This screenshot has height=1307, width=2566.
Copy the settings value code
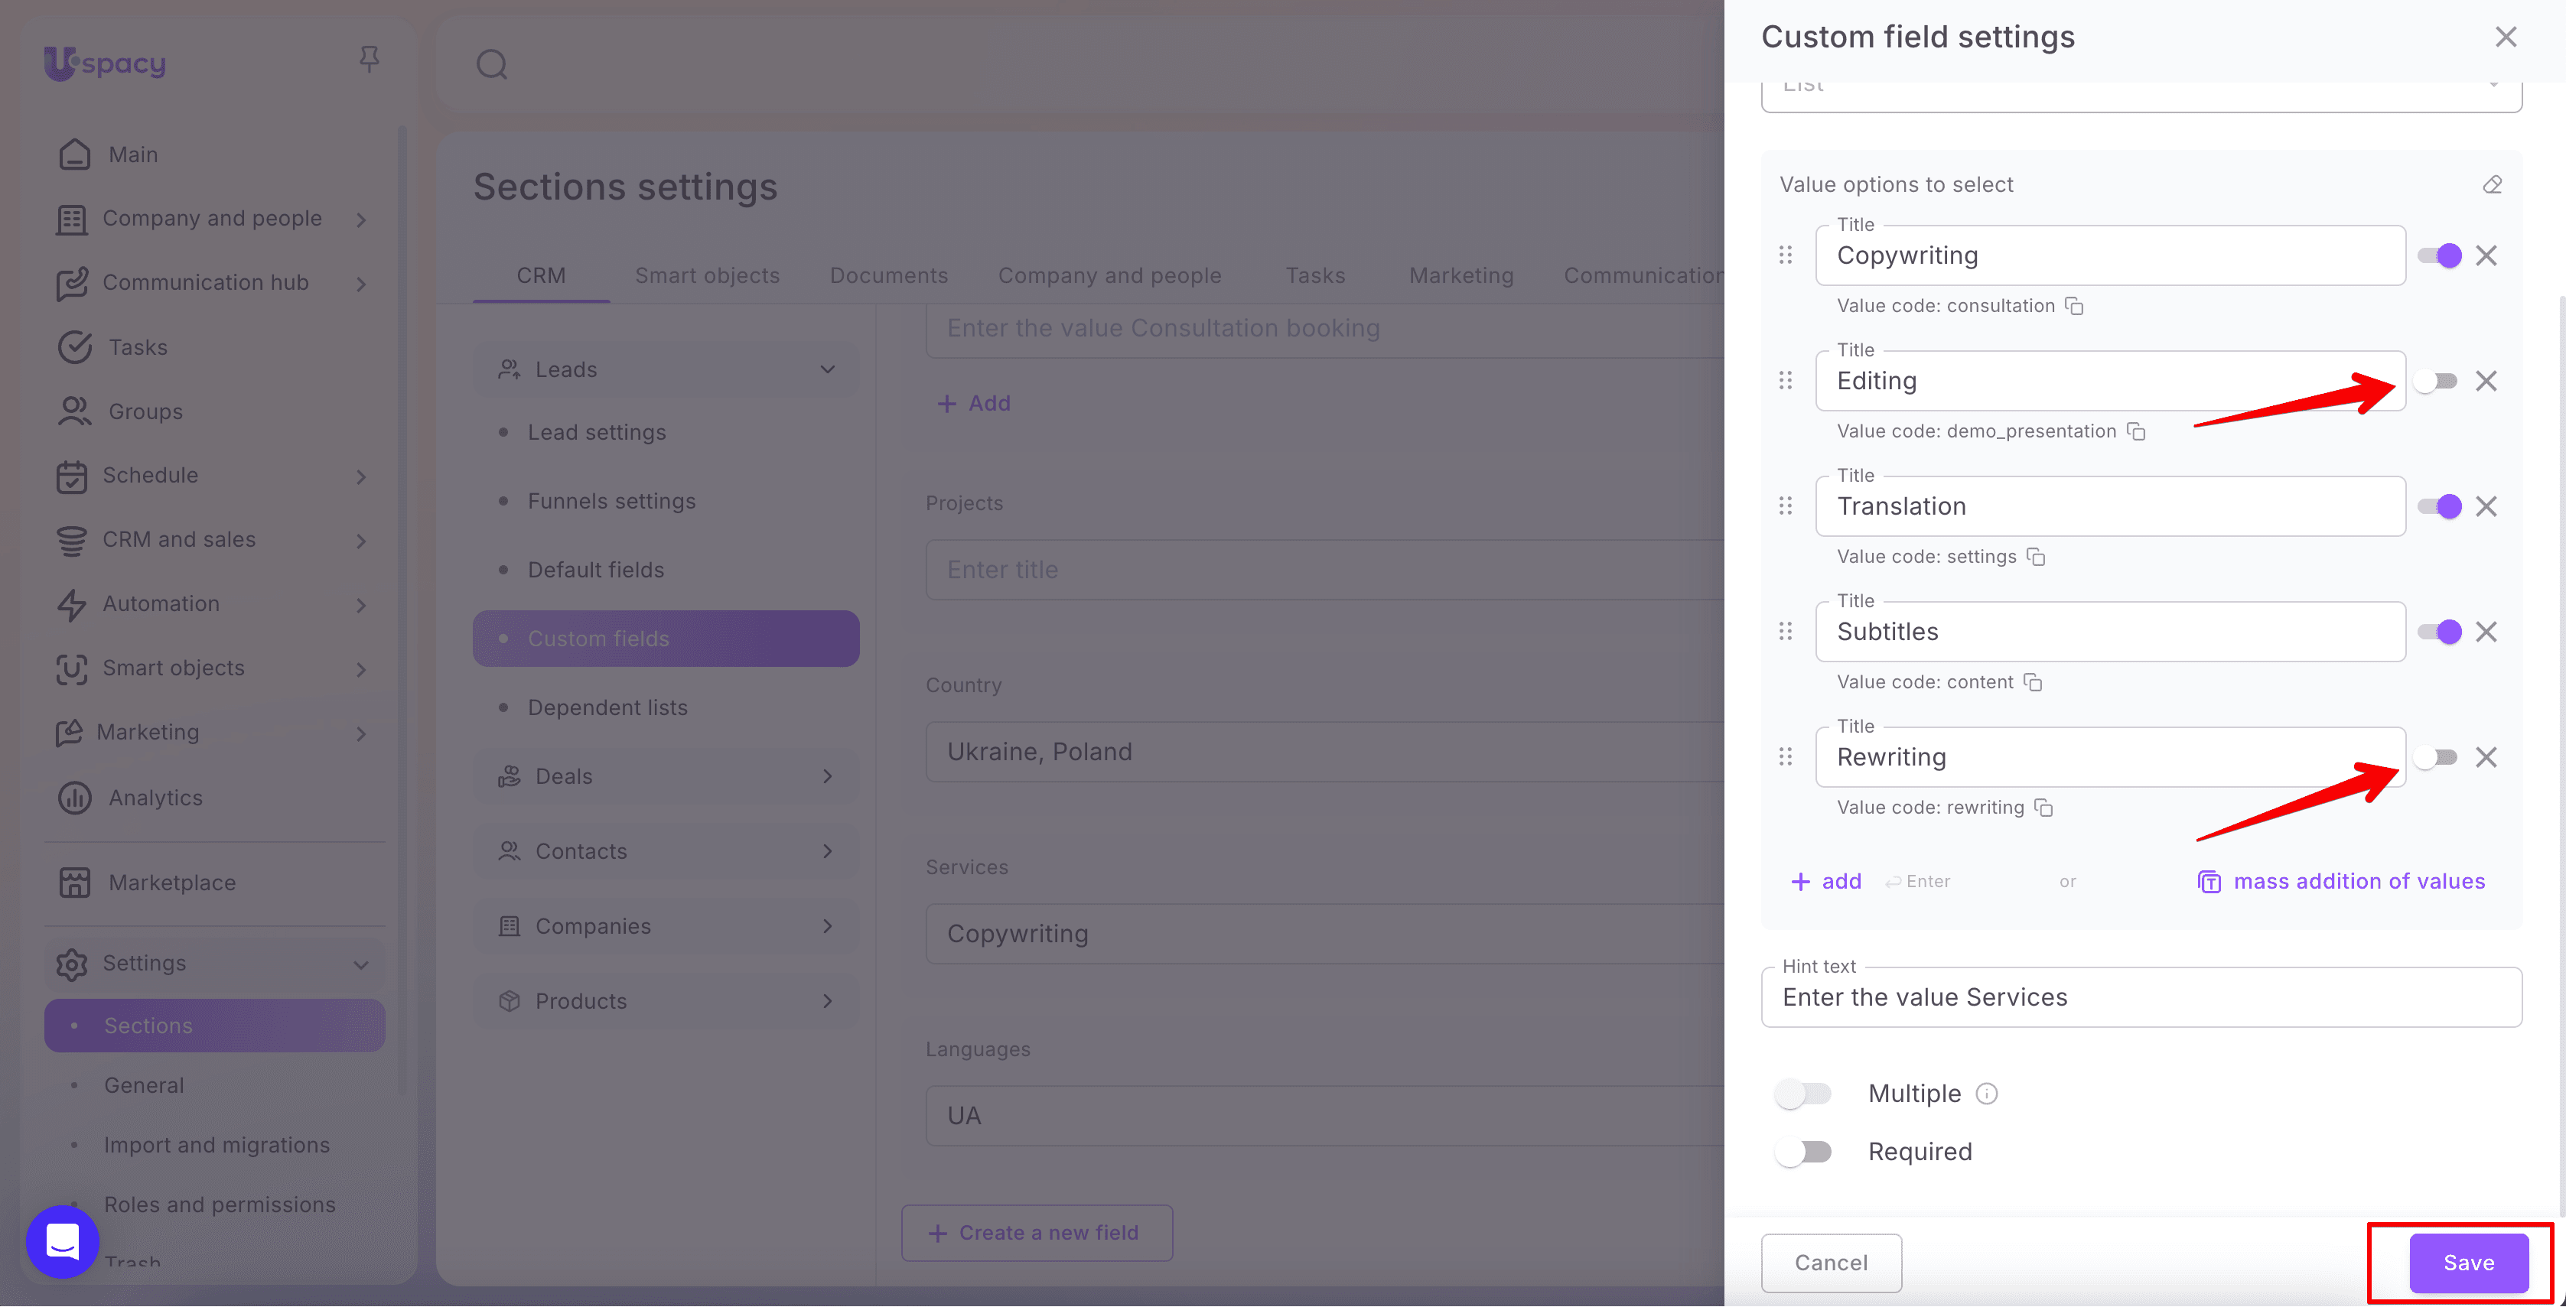click(x=2036, y=557)
